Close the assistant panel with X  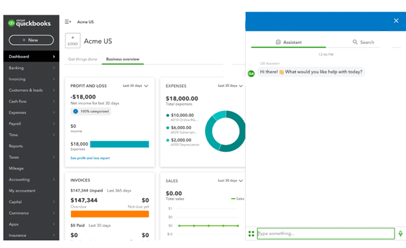[396, 21]
